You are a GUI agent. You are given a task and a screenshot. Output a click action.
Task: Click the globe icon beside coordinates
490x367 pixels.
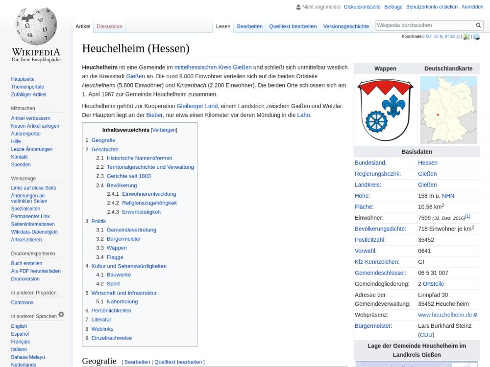tap(476, 37)
